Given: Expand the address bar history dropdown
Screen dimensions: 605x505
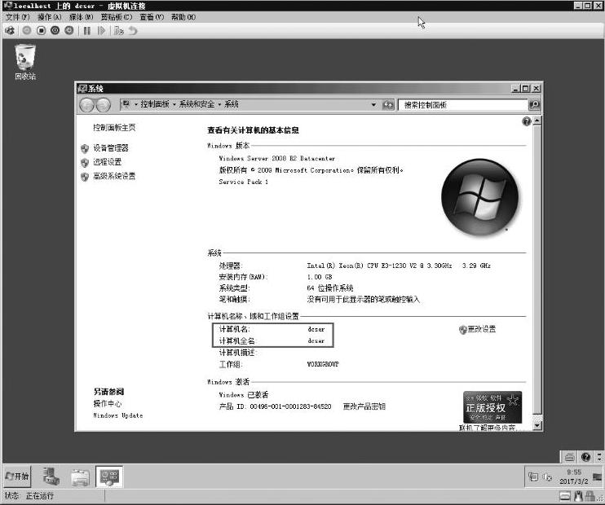Looking at the screenshot, I should click(374, 105).
